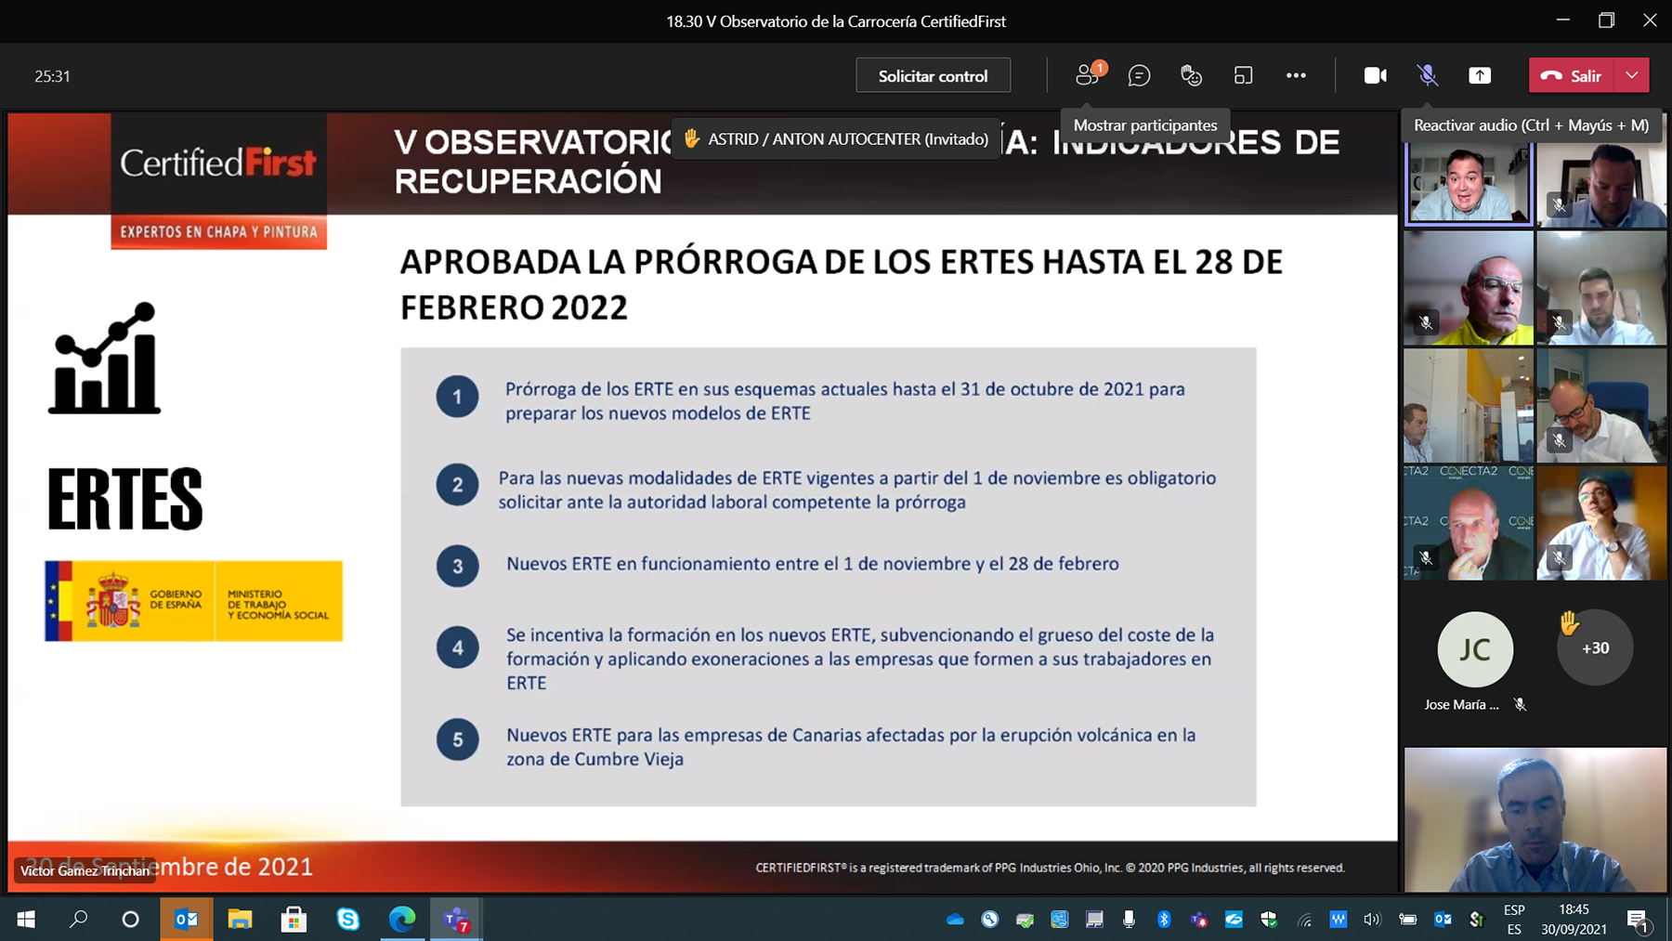1672x941 pixels.
Task: Click the share content icon
Action: 1480,76
